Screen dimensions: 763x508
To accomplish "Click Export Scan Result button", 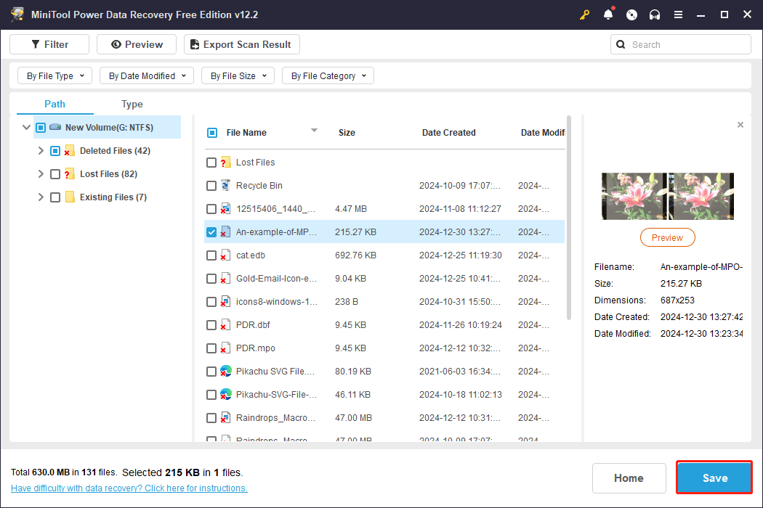I will click(x=242, y=44).
